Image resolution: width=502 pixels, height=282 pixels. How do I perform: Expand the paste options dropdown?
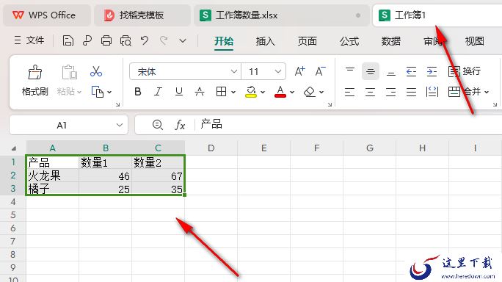[79, 93]
